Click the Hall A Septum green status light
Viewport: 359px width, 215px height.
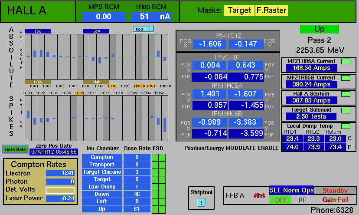pos(346,94)
